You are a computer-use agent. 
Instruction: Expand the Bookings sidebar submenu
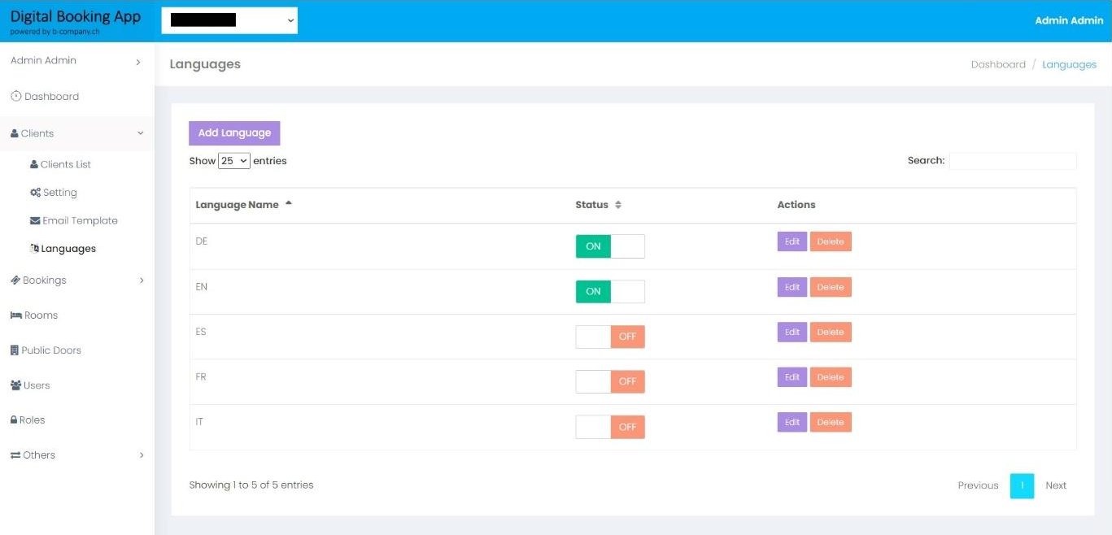pyautogui.click(x=77, y=281)
